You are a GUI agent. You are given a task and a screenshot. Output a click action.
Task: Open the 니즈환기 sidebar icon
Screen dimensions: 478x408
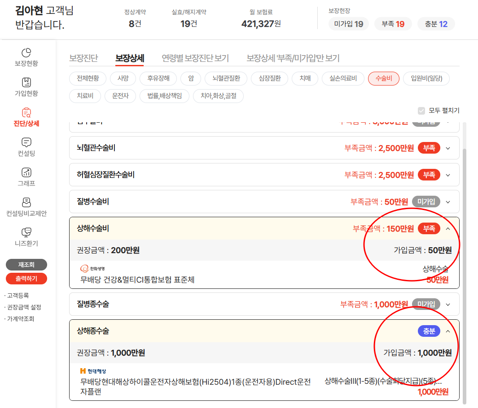click(26, 233)
